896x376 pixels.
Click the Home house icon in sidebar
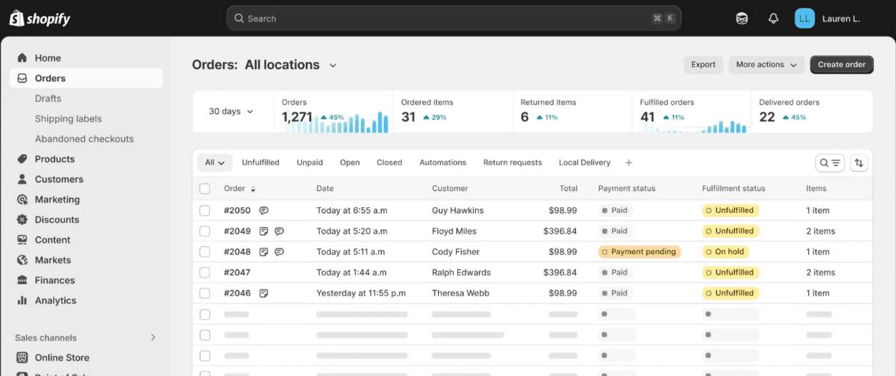tap(22, 58)
